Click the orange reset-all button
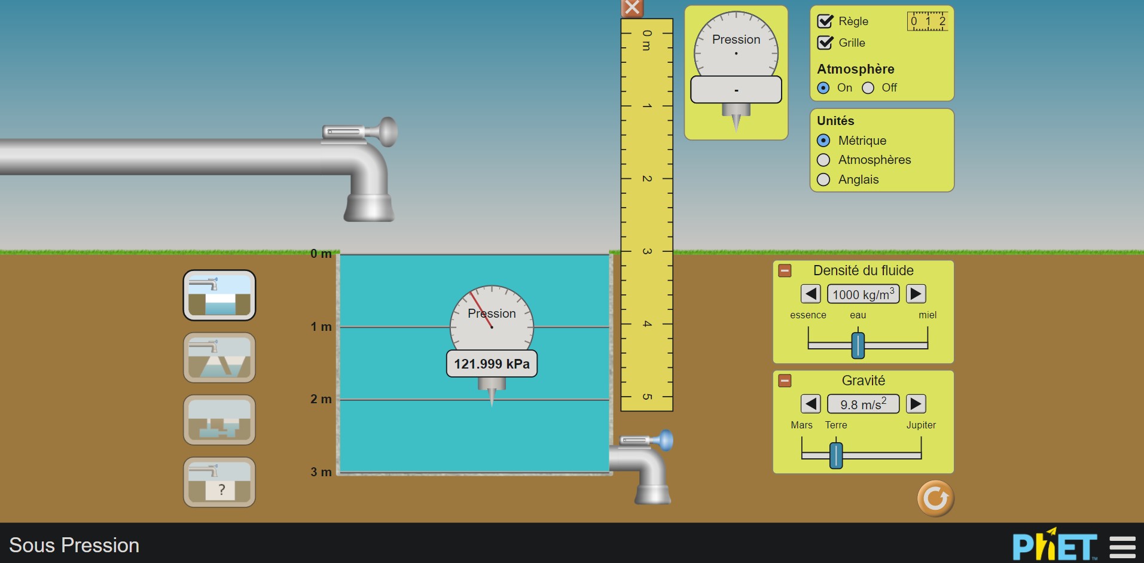Viewport: 1144px width, 563px height. pyautogui.click(x=935, y=498)
